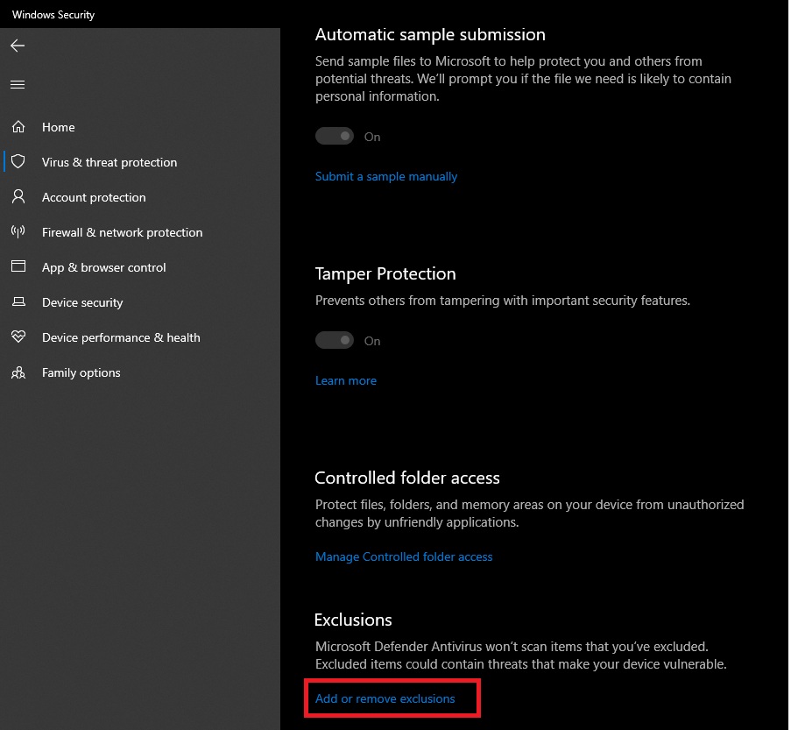This screenshot has width=791, height=730.
Task: Open Submit a sample manually link
Action: click(386, 176)
